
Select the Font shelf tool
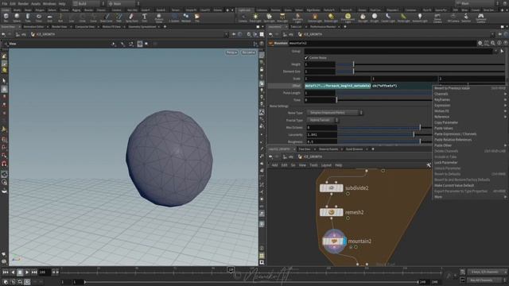[145, 17]
